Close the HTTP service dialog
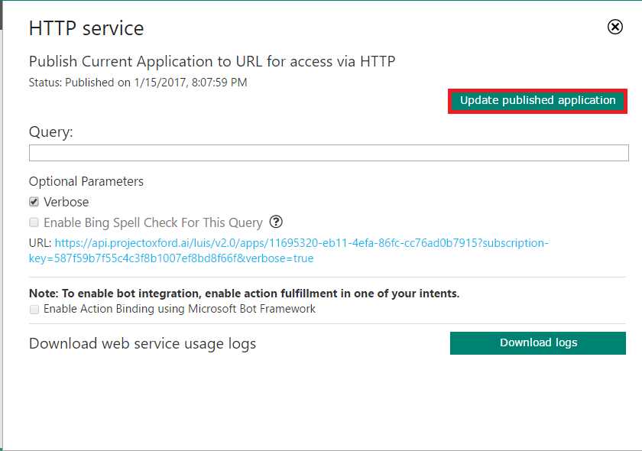642x451 pixels. 614,28
